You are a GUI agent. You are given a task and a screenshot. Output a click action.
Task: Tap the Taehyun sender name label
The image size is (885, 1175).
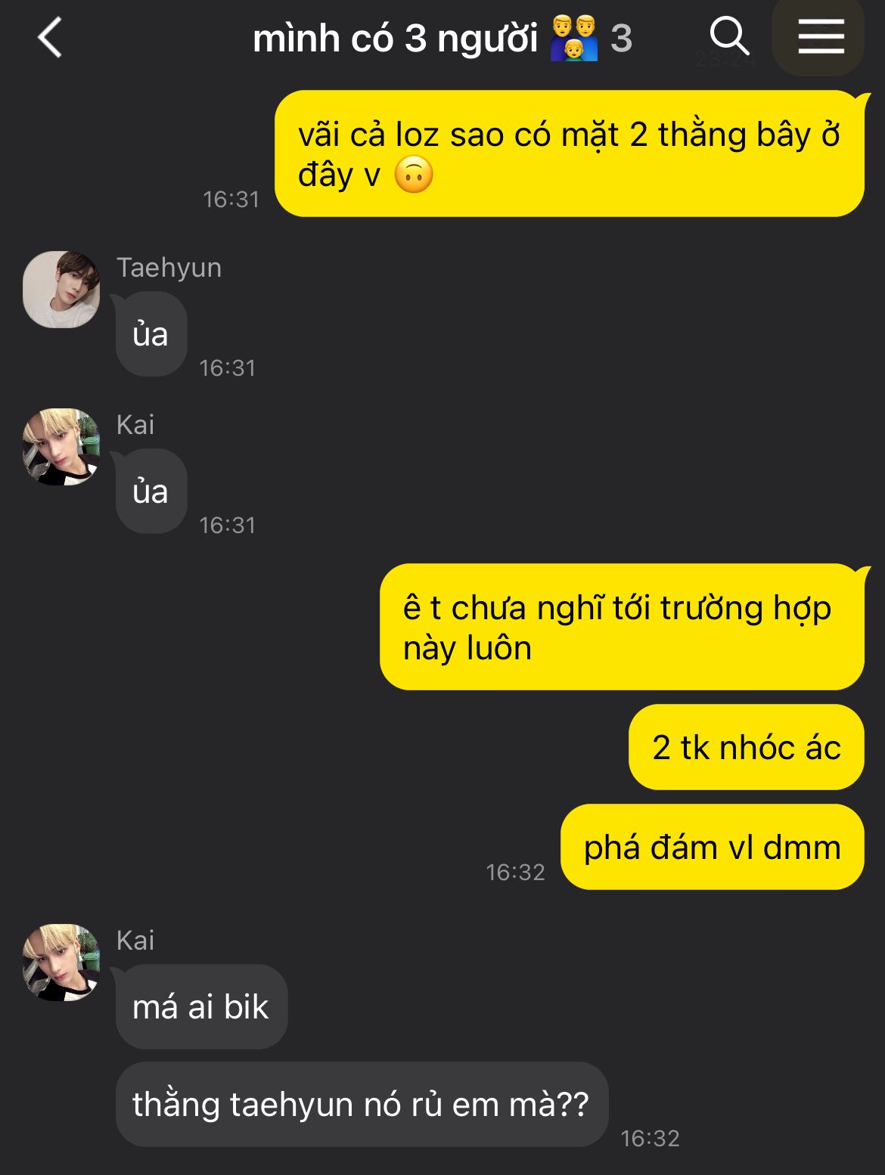point(169,268)
